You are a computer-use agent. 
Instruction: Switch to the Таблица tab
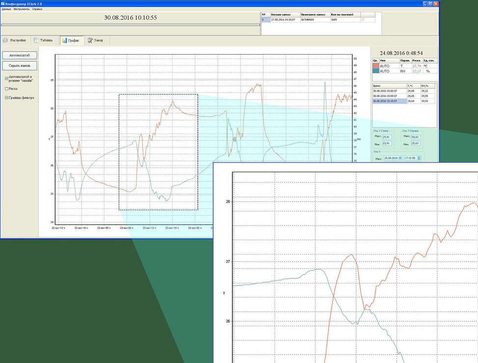coord(43,40)
